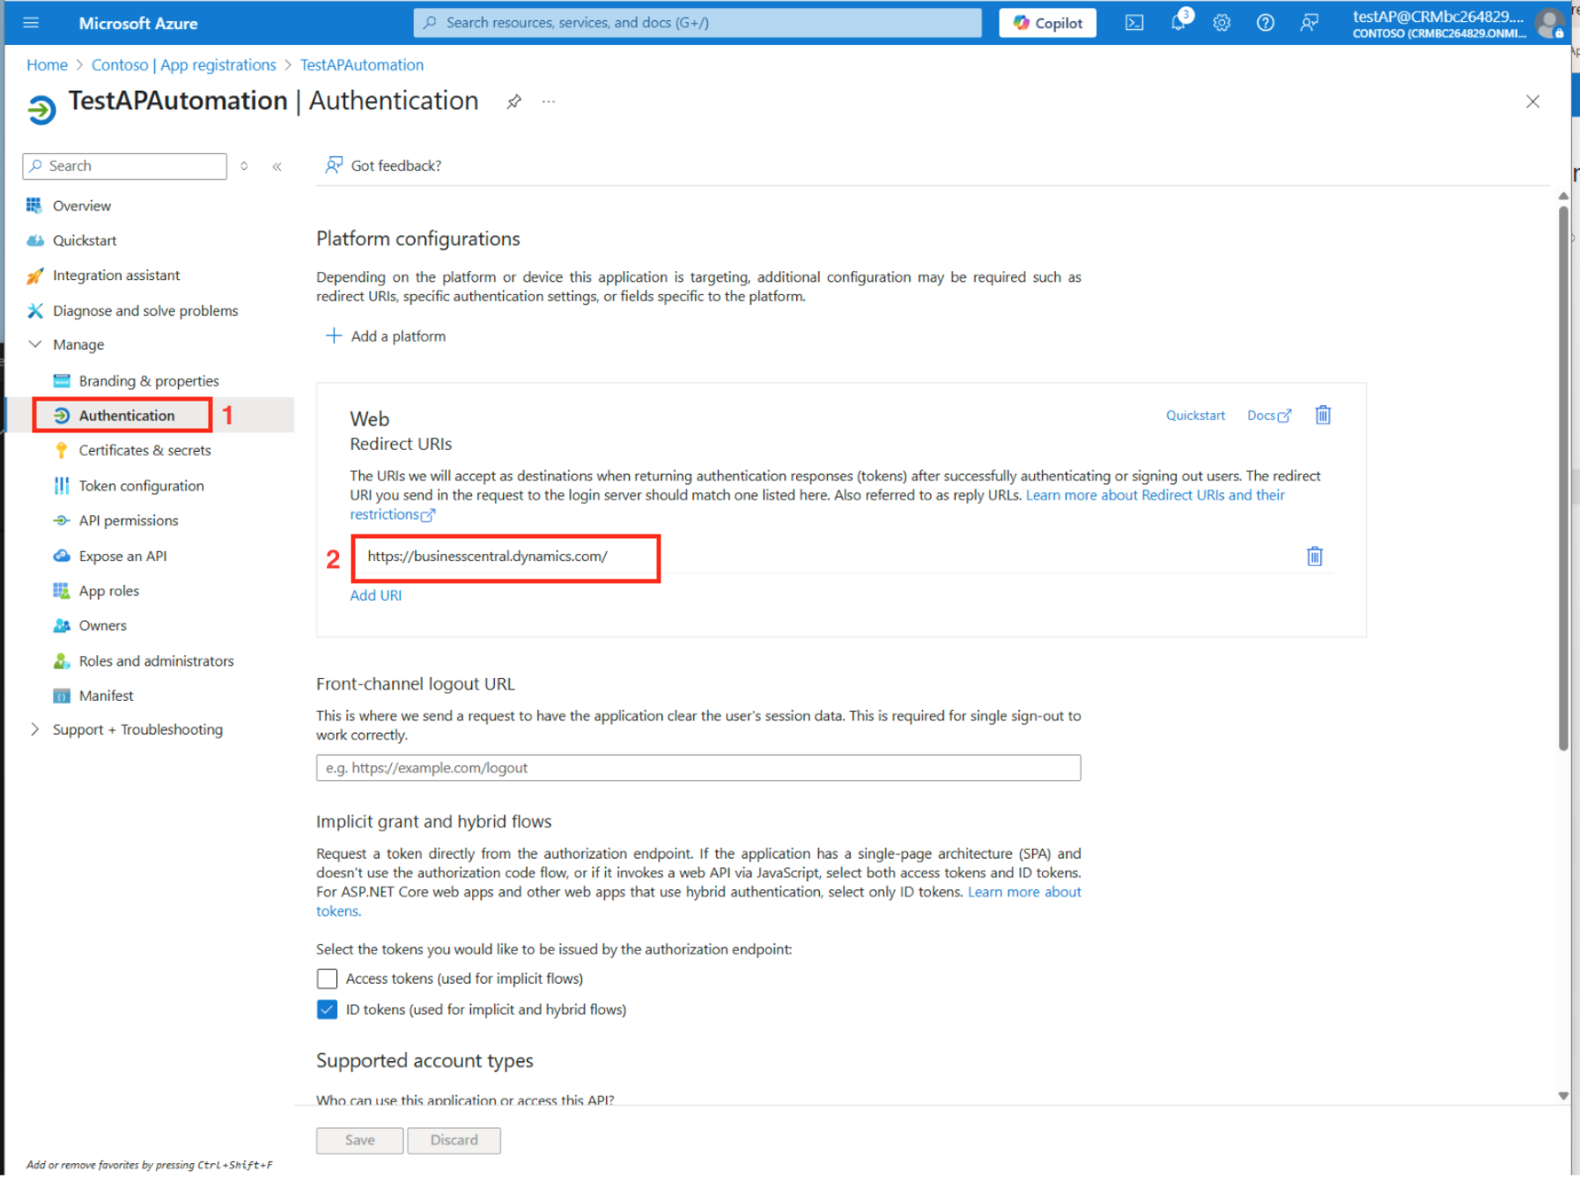Image resolution: width=1580 pixels, height=1180 pixels.
Task: Click the Quickstart cloud icon in the sidebar
Action: coord(35,240)
